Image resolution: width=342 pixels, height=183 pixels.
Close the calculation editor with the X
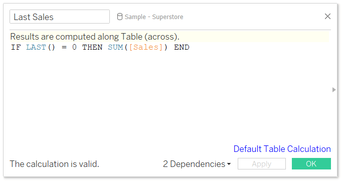pyautogui.click(x=327, y=17)
